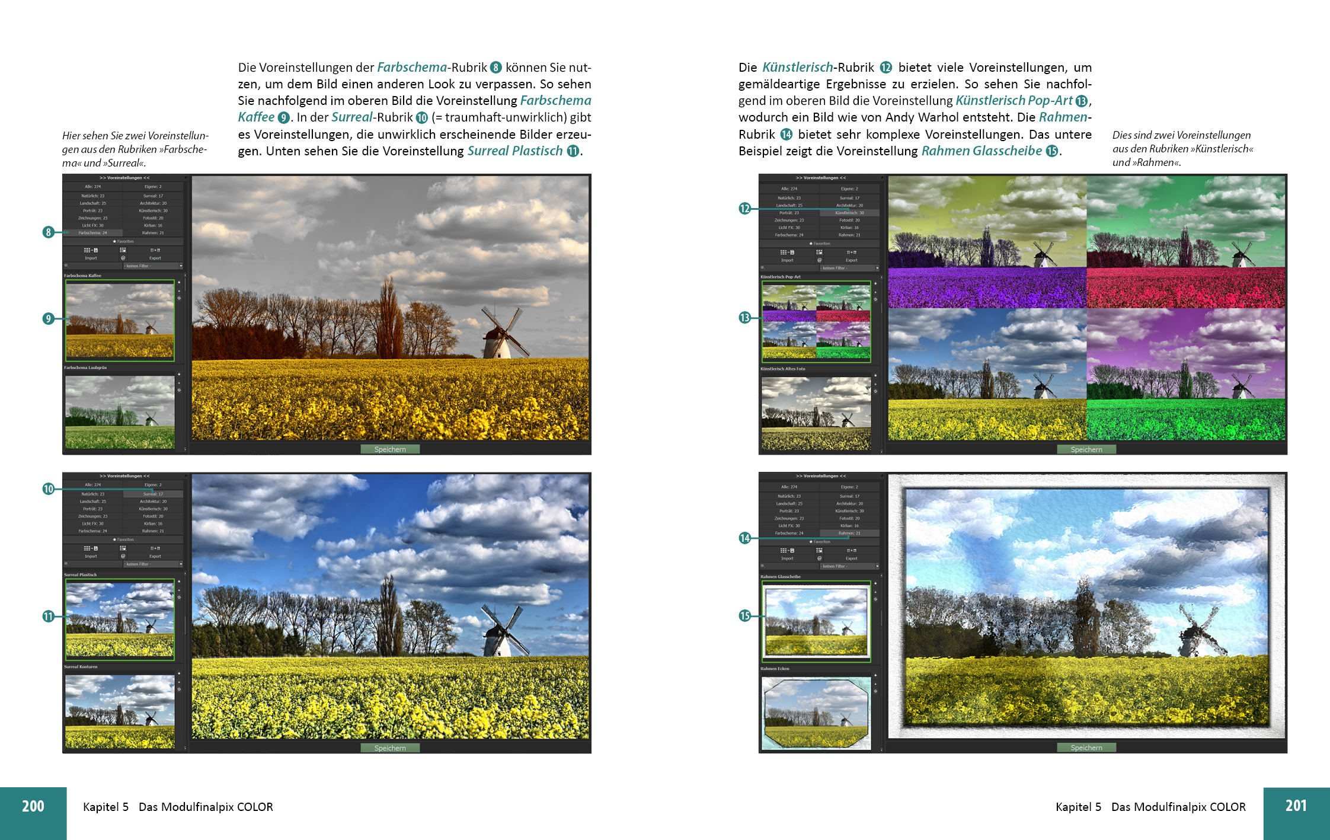Click Import icon above Farbschema Kaffee preset

click(91, 250)
